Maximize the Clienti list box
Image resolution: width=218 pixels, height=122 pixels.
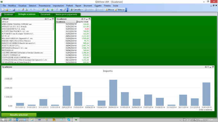[x=53, y=19]
